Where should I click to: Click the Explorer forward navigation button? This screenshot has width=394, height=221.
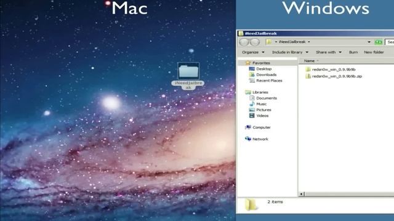(x=255, y=42)
